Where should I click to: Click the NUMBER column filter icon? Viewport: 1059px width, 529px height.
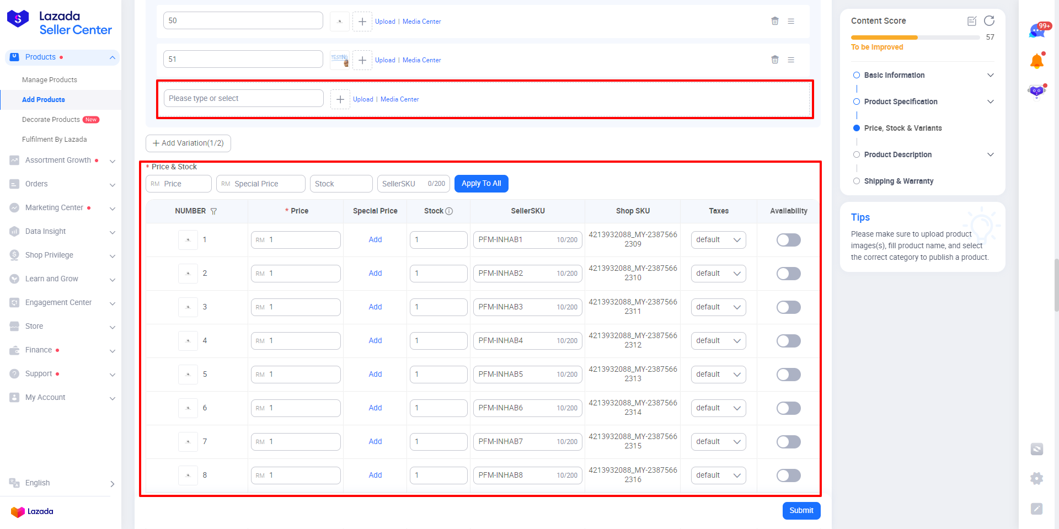click(x=213, y=211)
